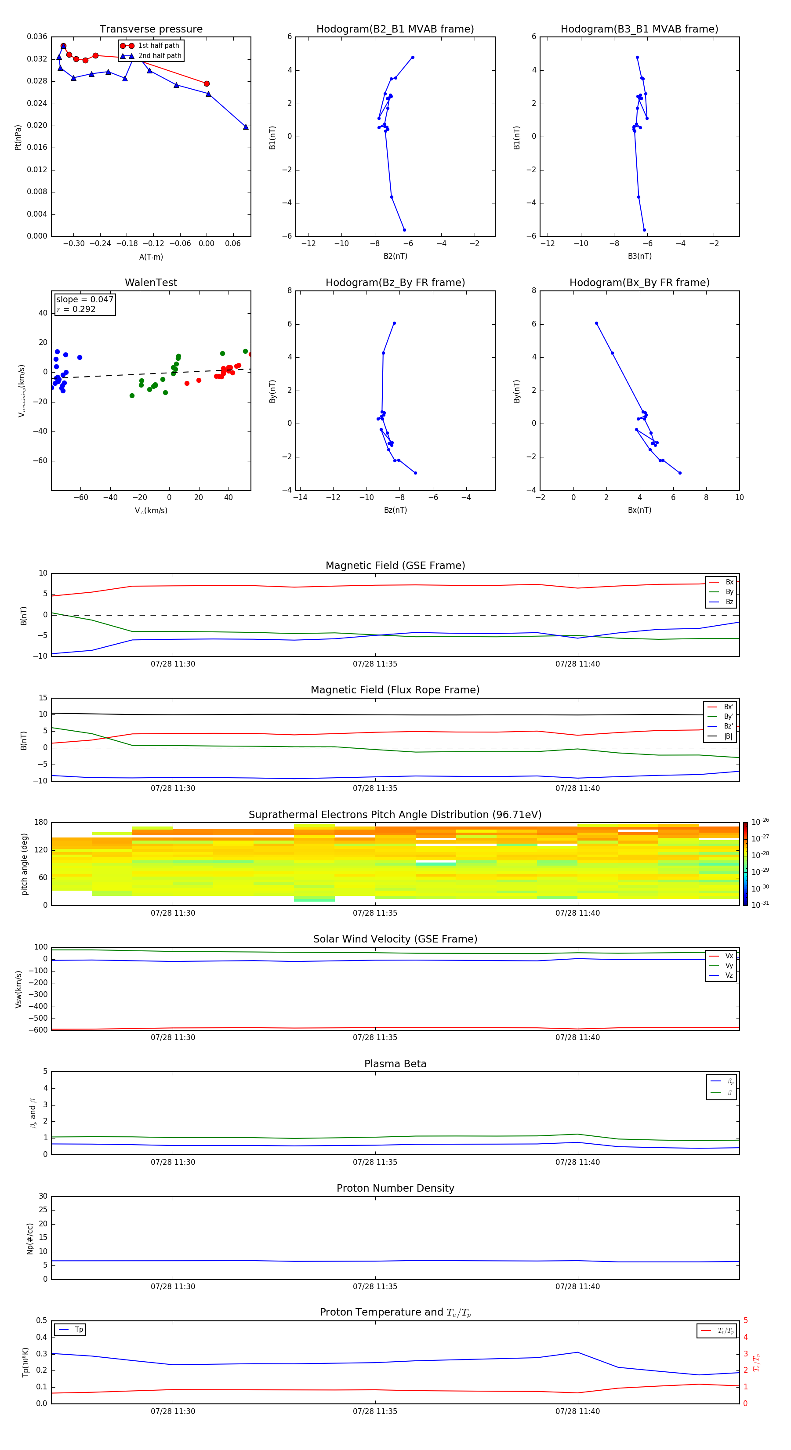Click the β entry in Plasma Beta legend
This screenshot has height=1450, width=791.
(x=722, y=1093)
